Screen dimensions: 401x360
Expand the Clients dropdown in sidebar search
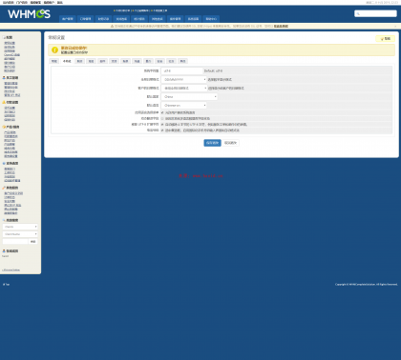(20, 227)
